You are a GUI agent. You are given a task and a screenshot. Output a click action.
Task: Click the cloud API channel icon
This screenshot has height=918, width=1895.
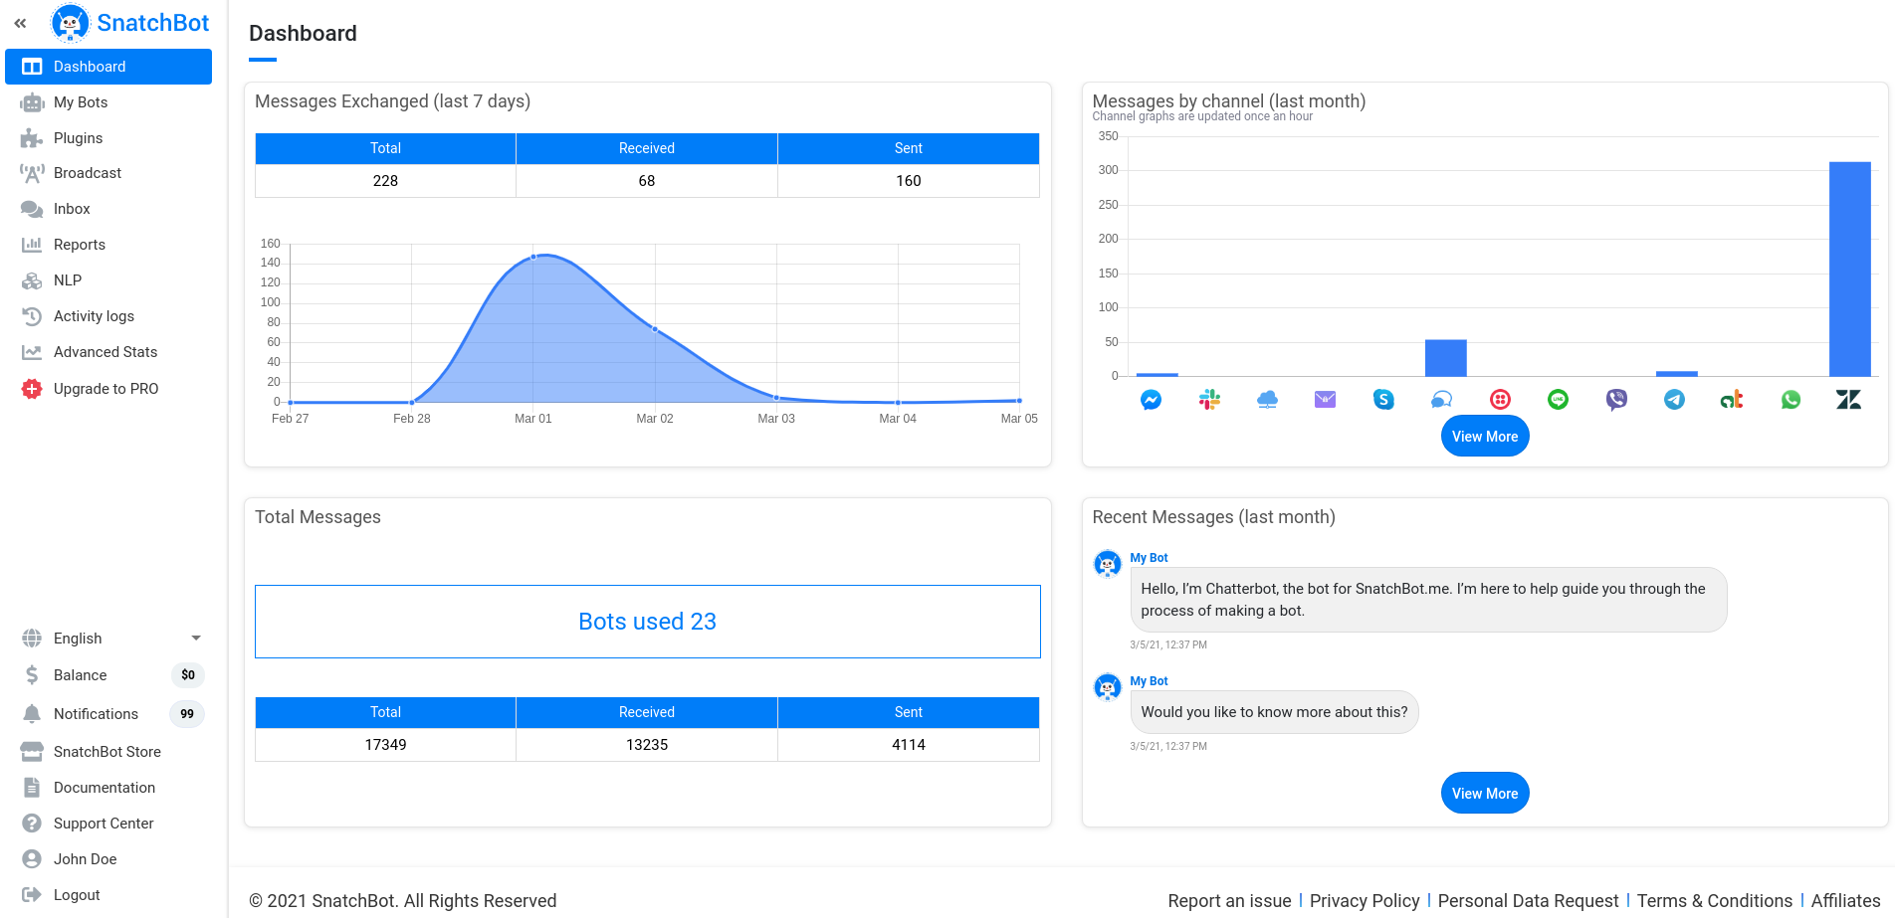(x=1267, y=400)
